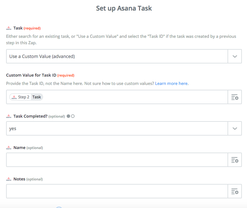Click insert-field icon beside Name input

[x=235, y=160]
